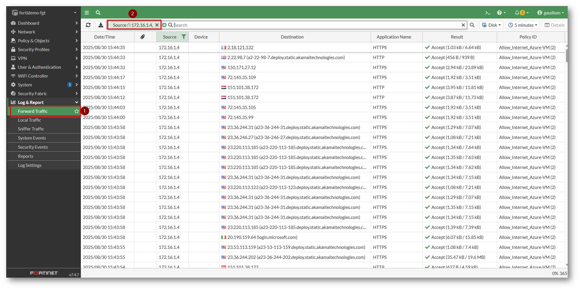Open the Security Events menu item
The height and width of the screenshot is (290, 580).
click(33, 147)
